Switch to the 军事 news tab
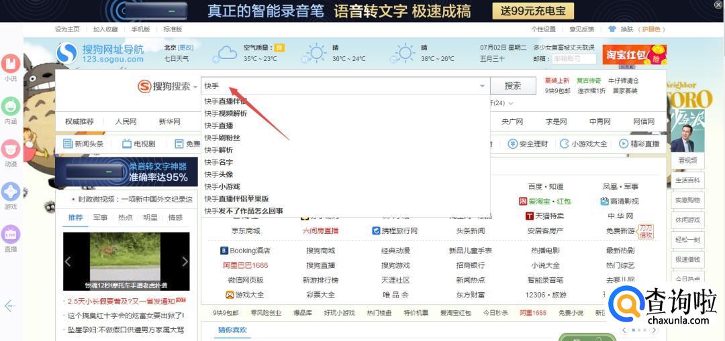The width and height of the screenshot is (725, 341). pyautogui.click(x=100, y=217)
